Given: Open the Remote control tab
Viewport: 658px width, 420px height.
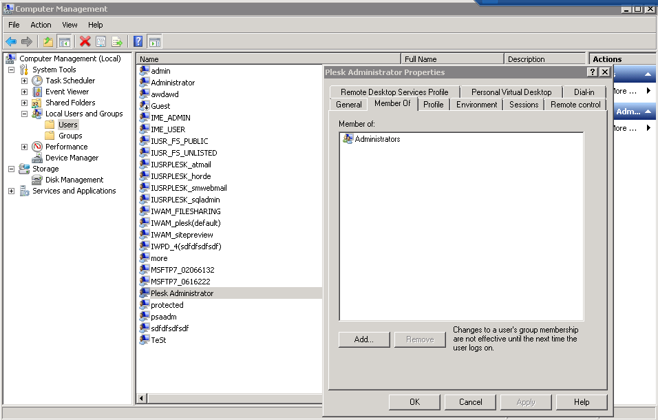Looking at the screenshot, I should tap(575, 105).
